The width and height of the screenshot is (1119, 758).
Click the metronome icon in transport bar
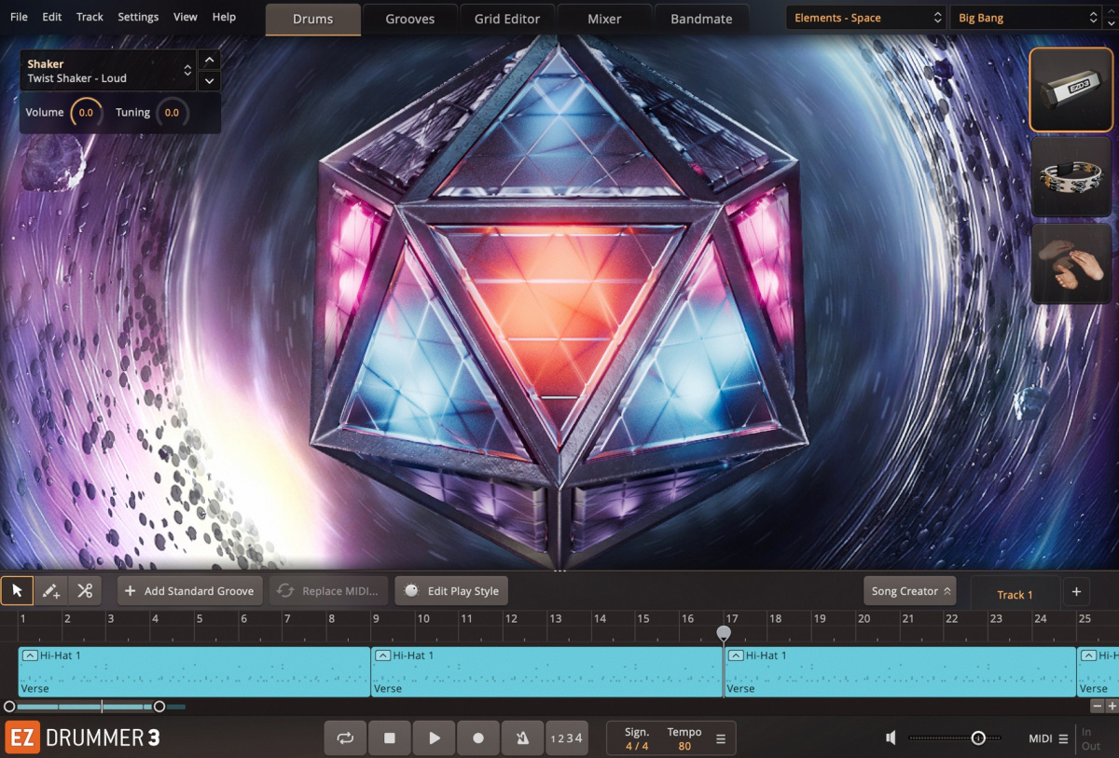(522, 737)
